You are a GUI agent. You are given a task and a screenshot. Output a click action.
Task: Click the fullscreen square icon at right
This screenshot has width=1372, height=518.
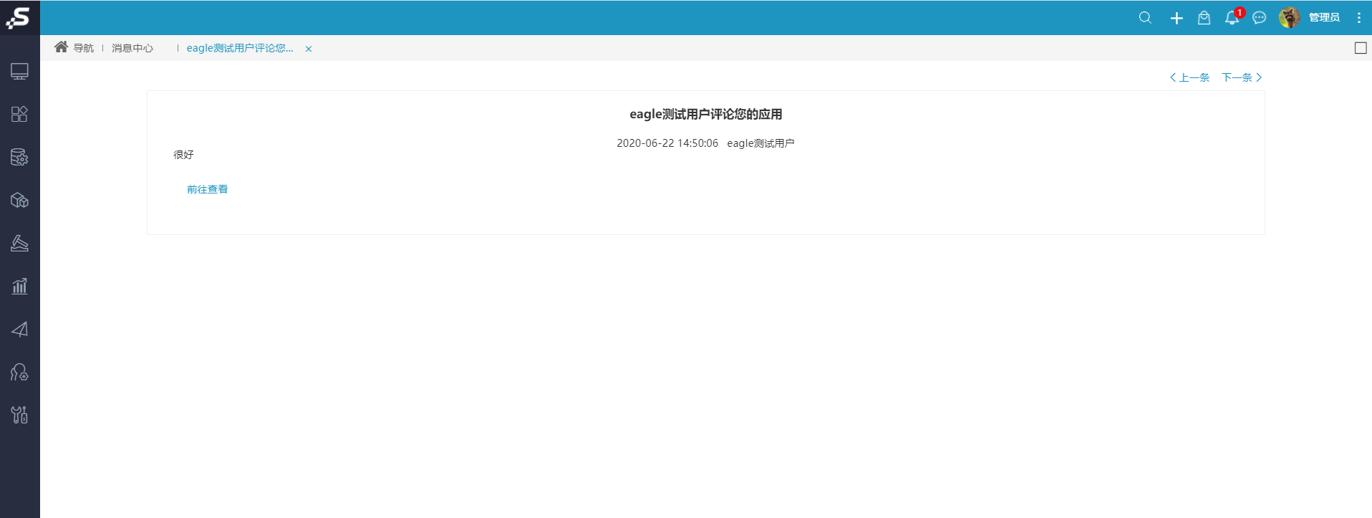(1361, 48)
